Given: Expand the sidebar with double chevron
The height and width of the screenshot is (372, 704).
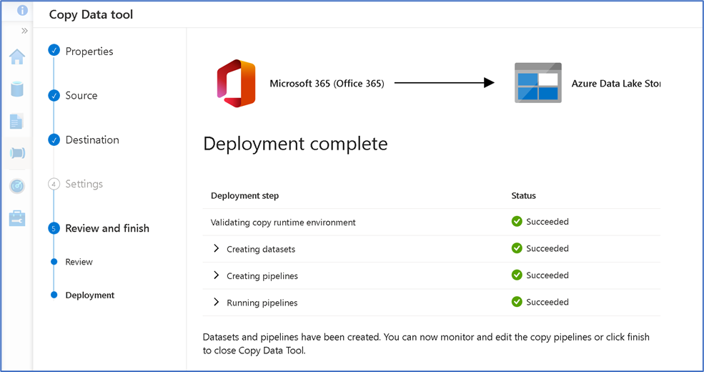Looking at the screenshot, I should [x=24, y=31].
